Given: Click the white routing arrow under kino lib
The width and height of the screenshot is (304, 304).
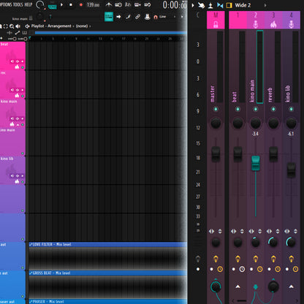Looking at the screenshot, I should 291,286.
